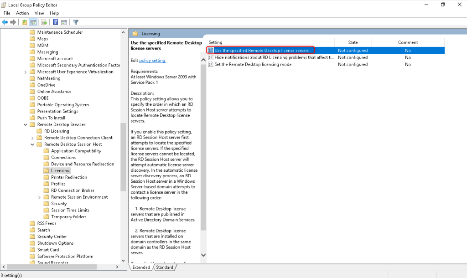
Task: Expand Microsoft User Experience Virtualization node
Action: 26,72
